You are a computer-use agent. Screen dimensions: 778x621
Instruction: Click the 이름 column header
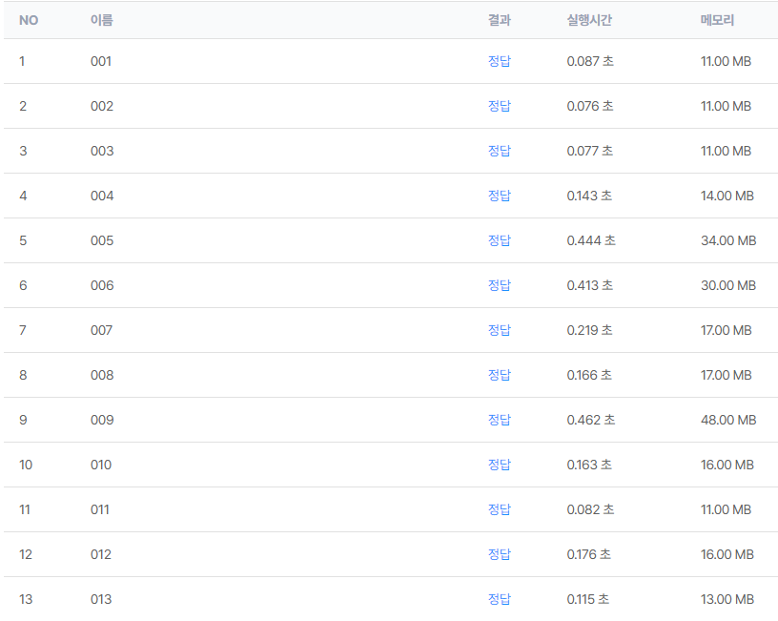(102, 20)
